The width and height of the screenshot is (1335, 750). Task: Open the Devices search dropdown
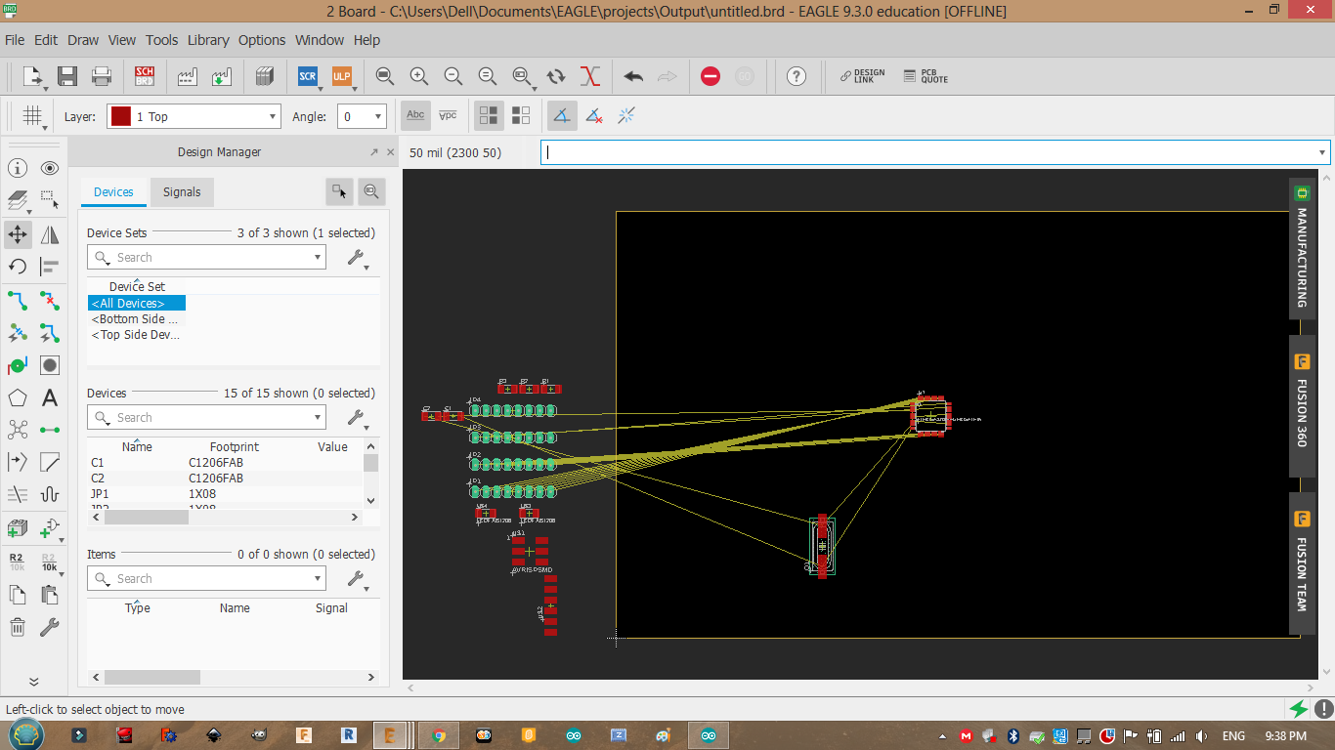(318, 418)
